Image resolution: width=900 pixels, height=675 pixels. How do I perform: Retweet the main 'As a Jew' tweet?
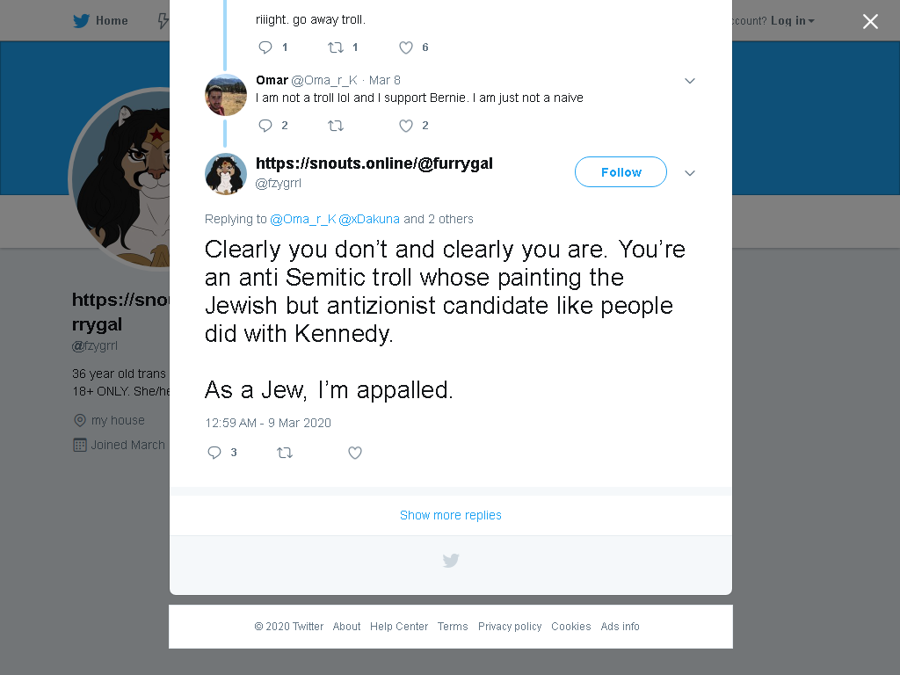point(285,453)
